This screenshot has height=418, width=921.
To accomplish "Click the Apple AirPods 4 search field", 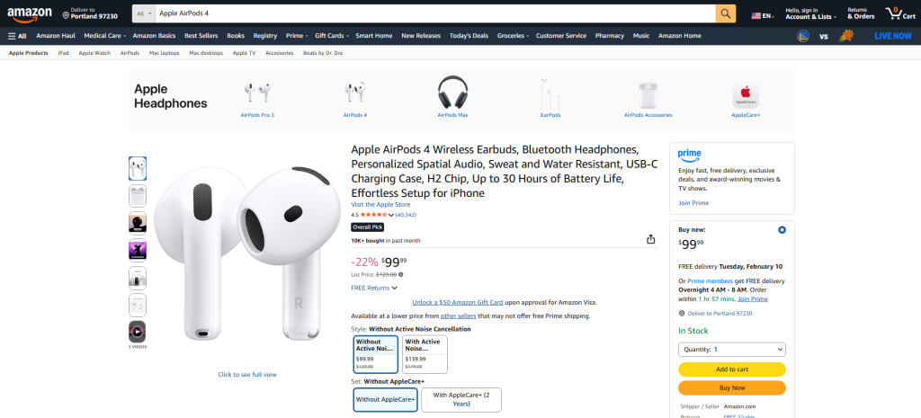I will [x=432, y=13].
